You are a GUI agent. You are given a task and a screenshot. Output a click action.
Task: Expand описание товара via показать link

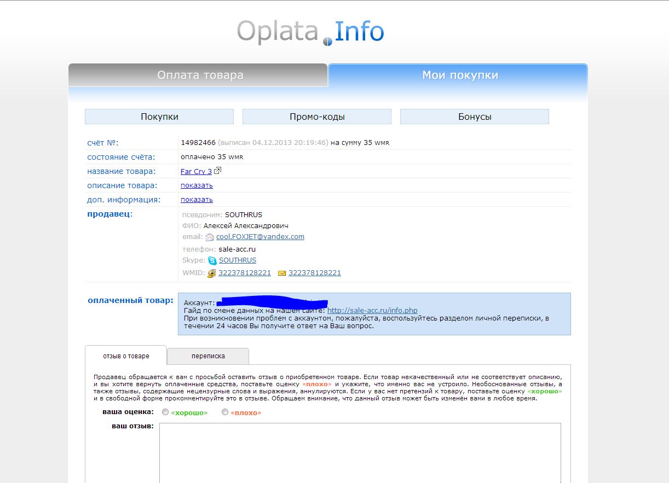197,185
